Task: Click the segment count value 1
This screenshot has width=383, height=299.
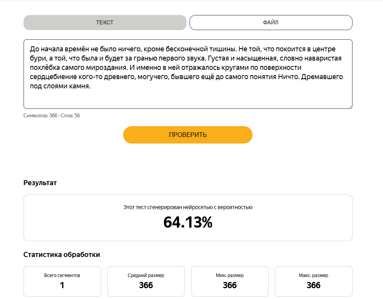Action: [x=62, y=285]
